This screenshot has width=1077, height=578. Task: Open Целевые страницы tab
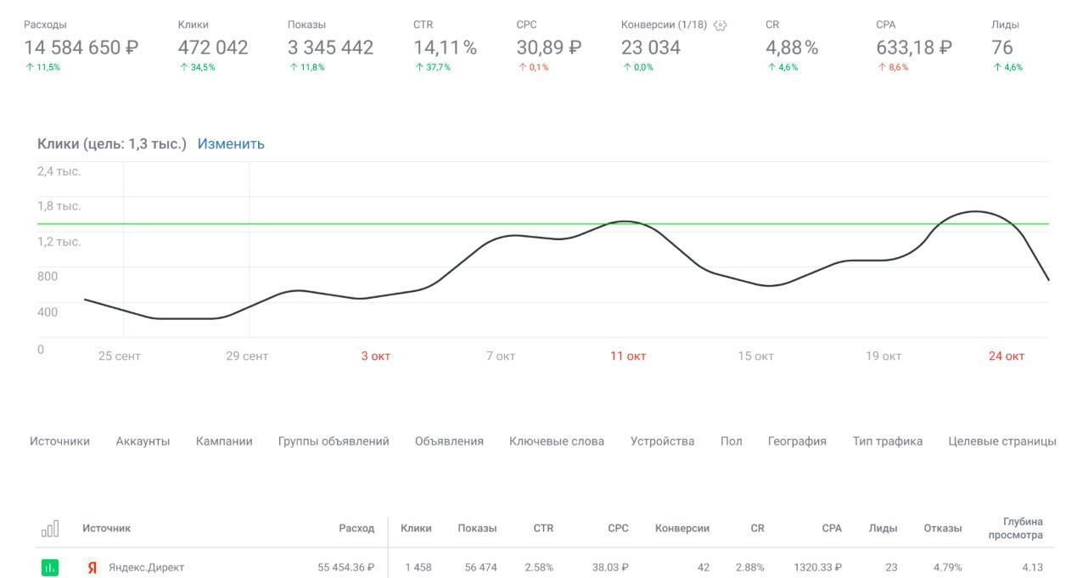[1002, 441]
